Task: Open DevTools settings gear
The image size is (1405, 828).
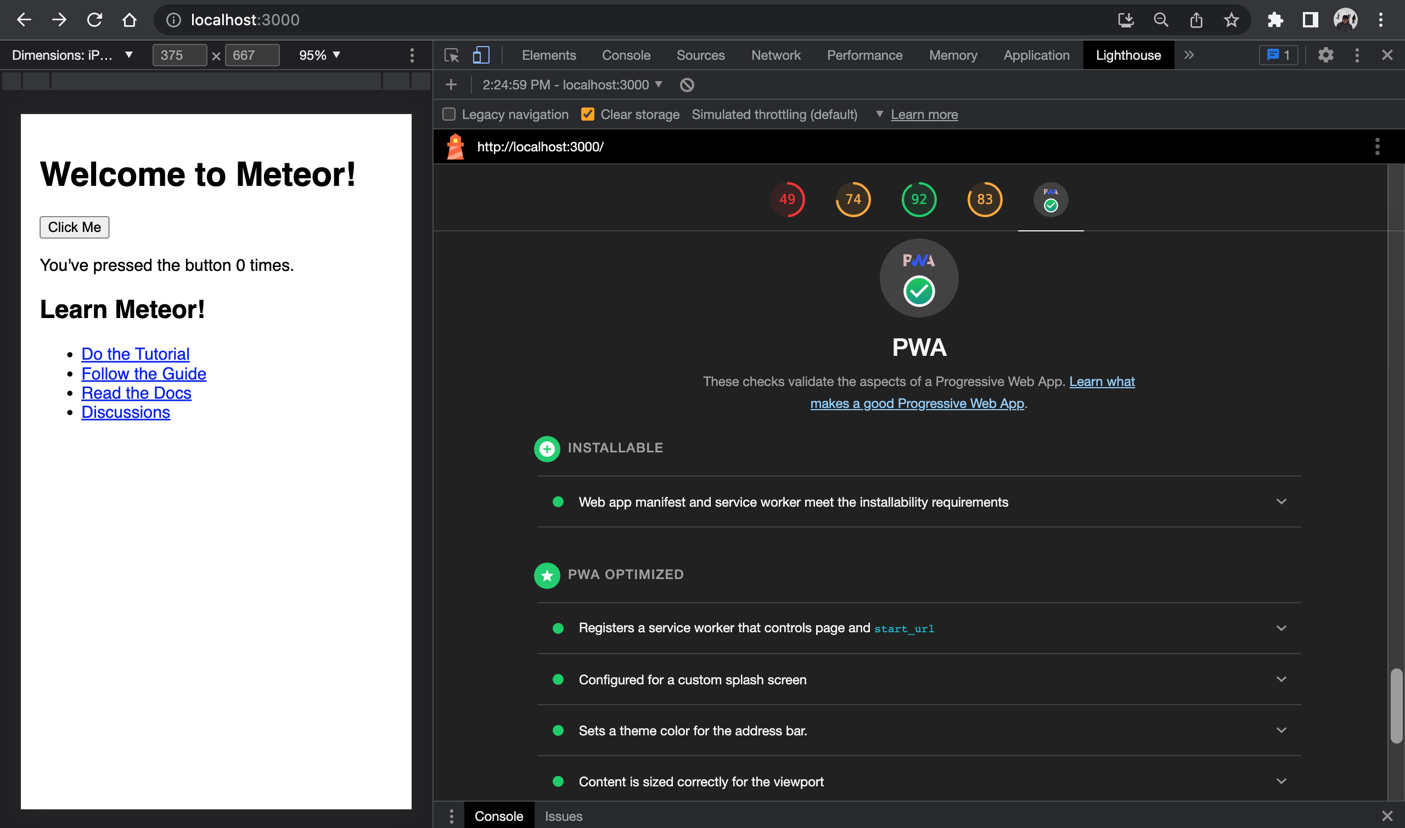Action: [x=1326, y=55]
